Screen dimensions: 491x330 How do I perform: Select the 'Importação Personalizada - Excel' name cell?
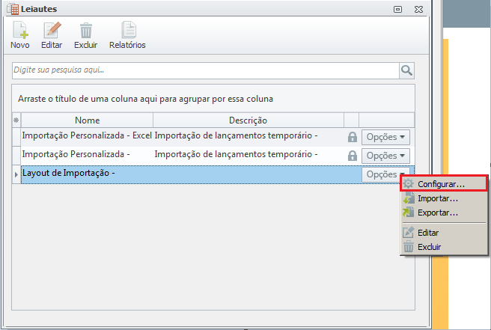(87, 135)
